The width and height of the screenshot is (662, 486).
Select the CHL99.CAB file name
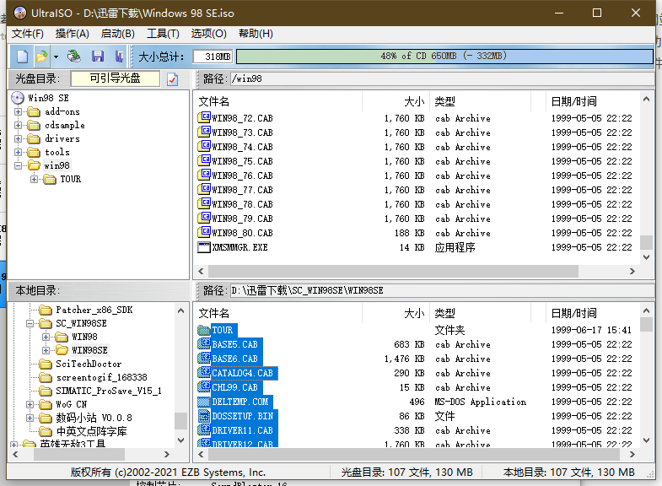pyautogui.click(x=234, y=387)
